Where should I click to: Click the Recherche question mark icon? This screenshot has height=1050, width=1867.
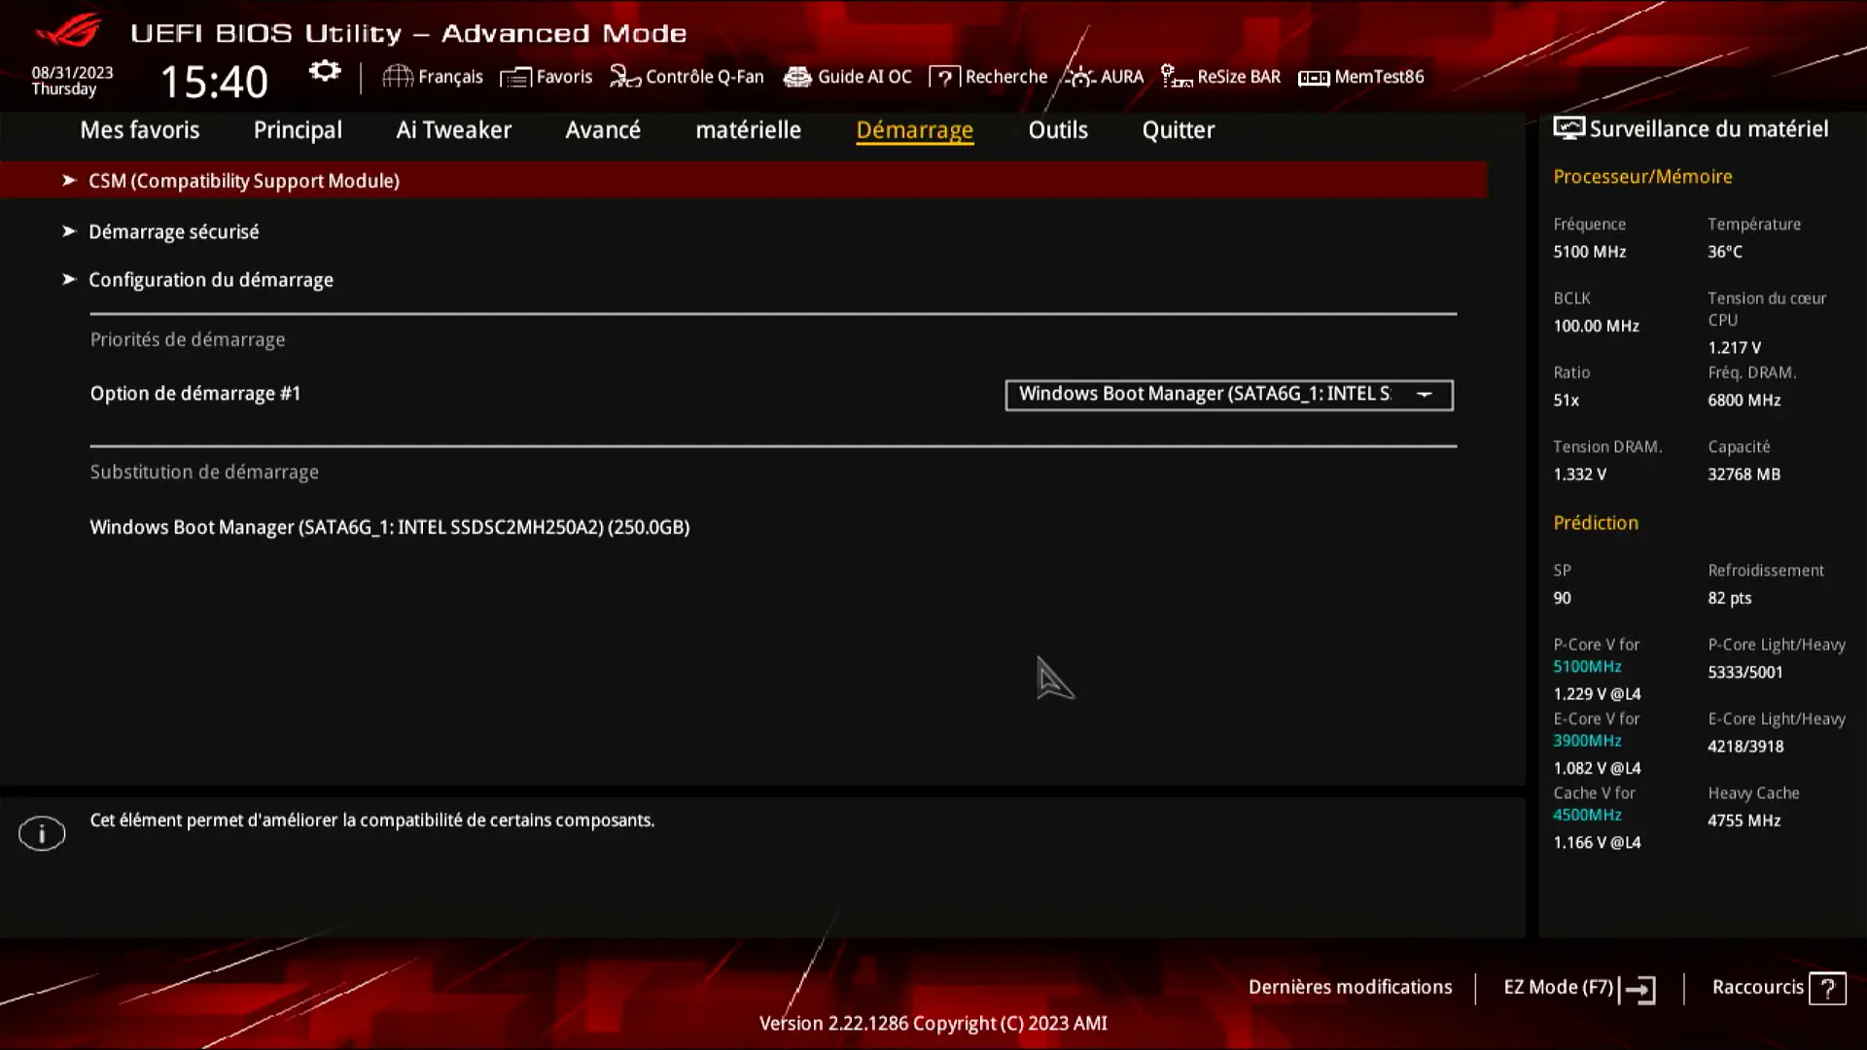[944, 77]
